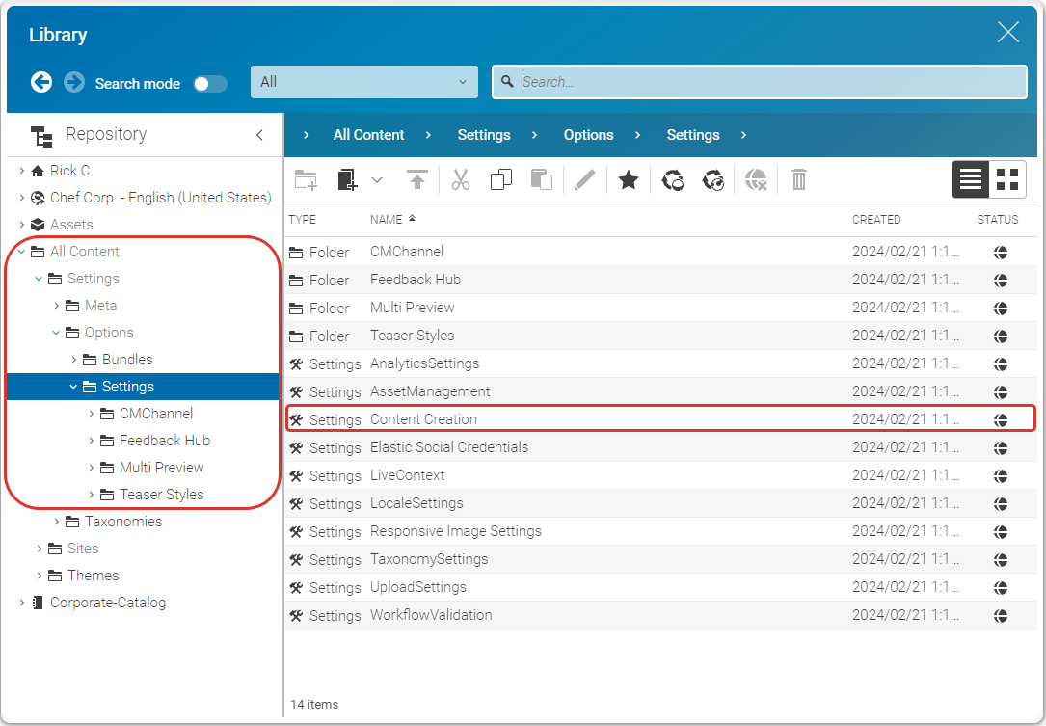Open Options in the breadcrumb path
Screen dimensions: 1046x726
588,135
